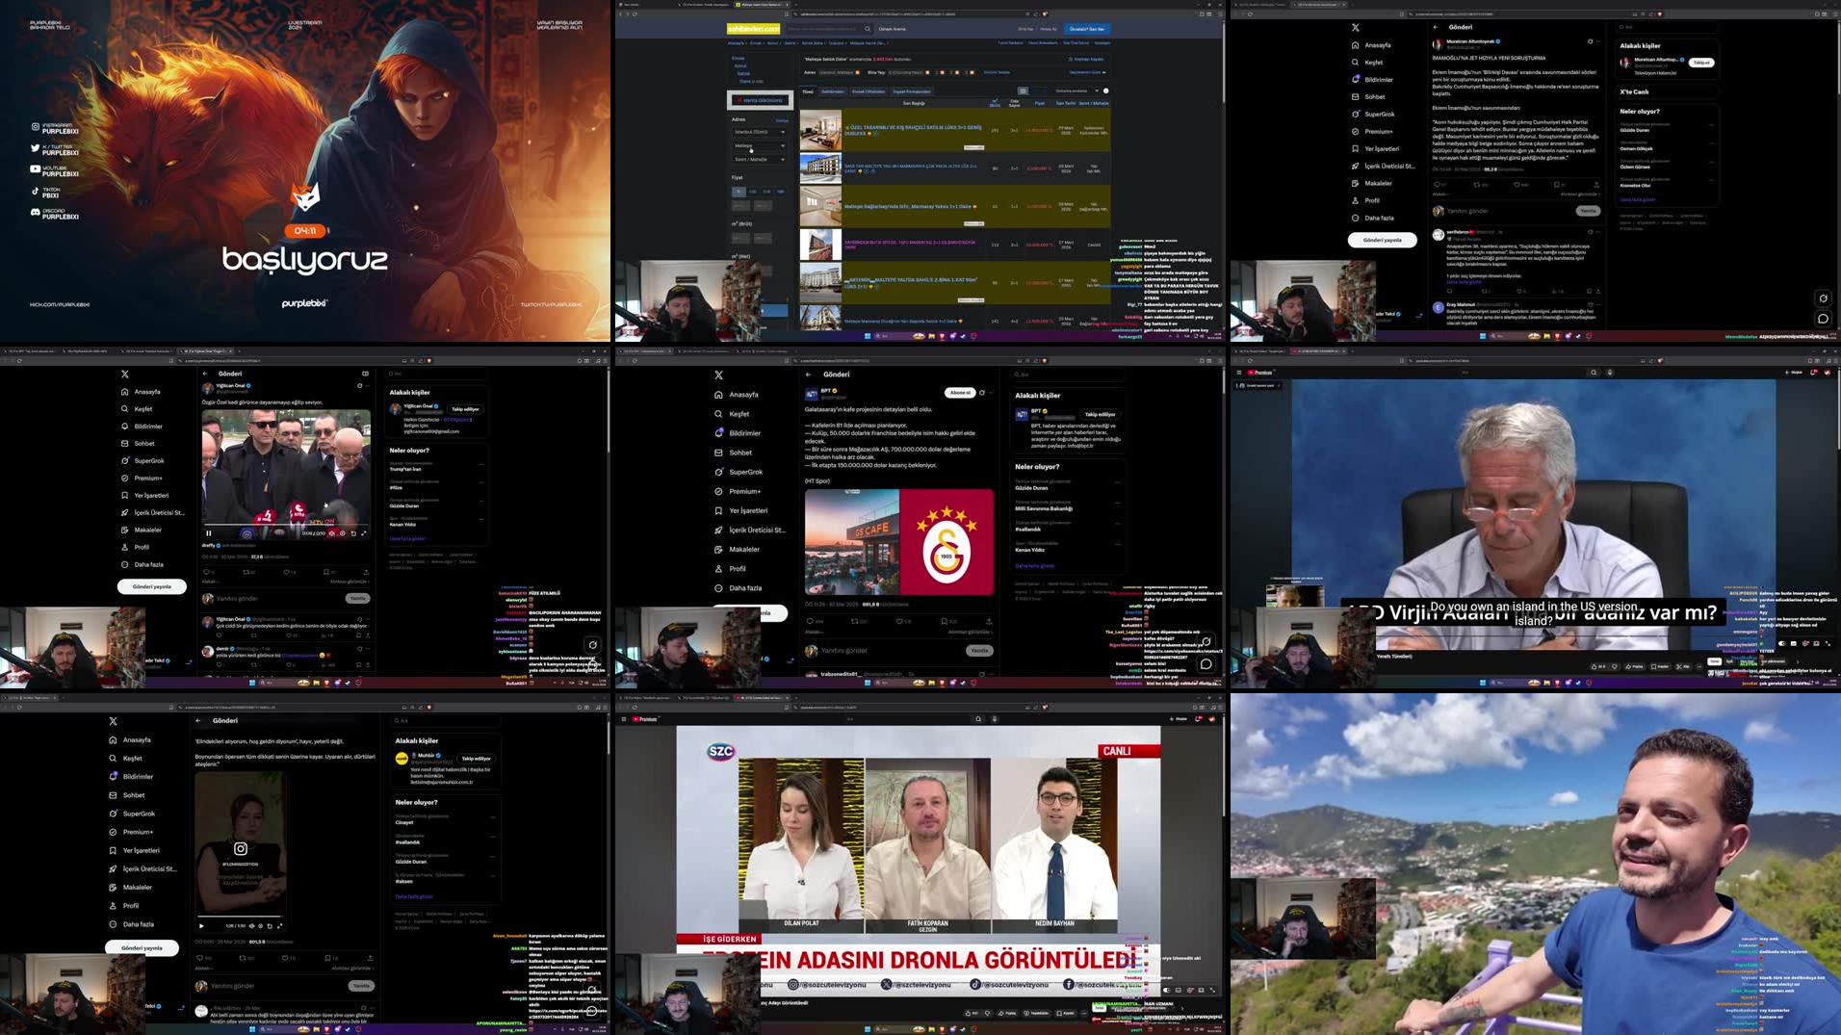Click back arrow on BPT Gönderi header
Screen dimensions: 1841x1035
pos(808,375)
